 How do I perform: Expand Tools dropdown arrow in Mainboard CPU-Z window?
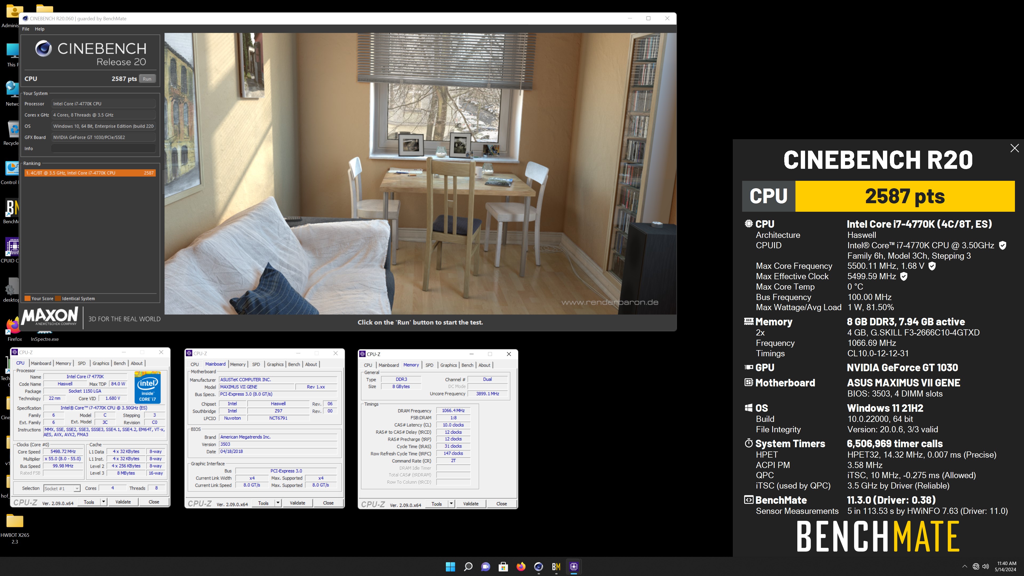(x=278, y=503)
